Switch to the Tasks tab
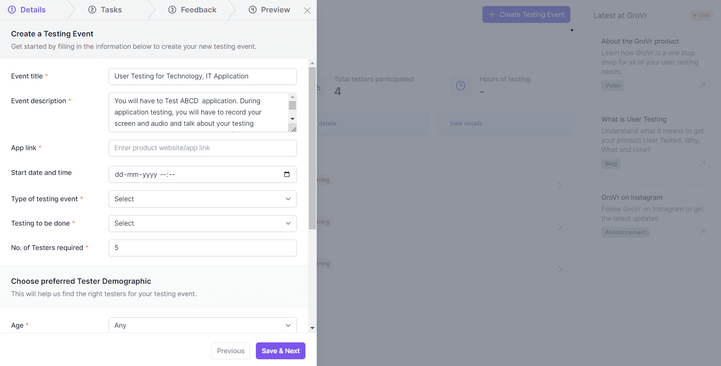The height and width of the screenshot is (366, 721). (x=105, y=9)
